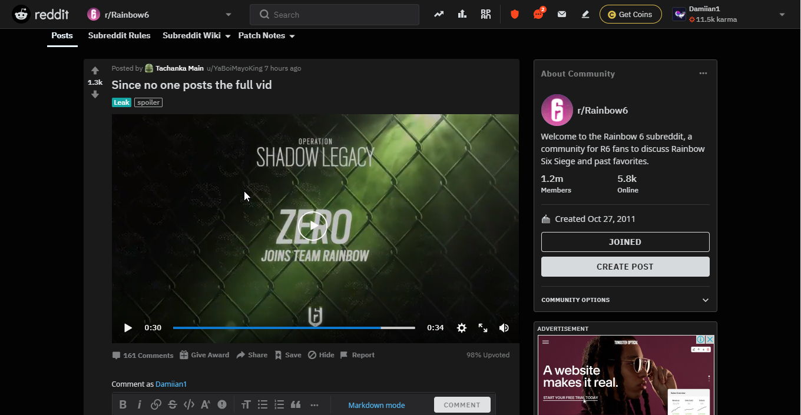The height and width of the screenshot is (415, 801).
Task: Open video settings gear
Action: (462, 328)
